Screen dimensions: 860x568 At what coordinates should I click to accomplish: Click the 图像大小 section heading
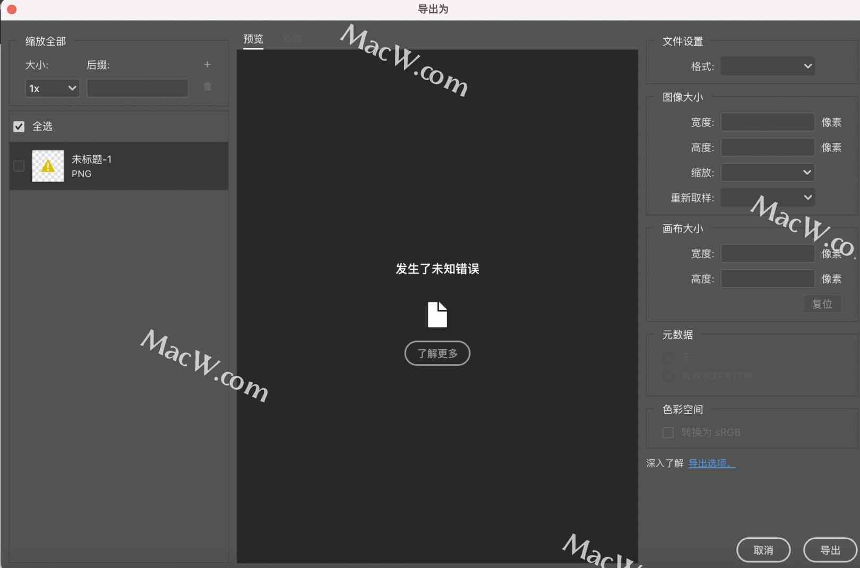[683, 97]
